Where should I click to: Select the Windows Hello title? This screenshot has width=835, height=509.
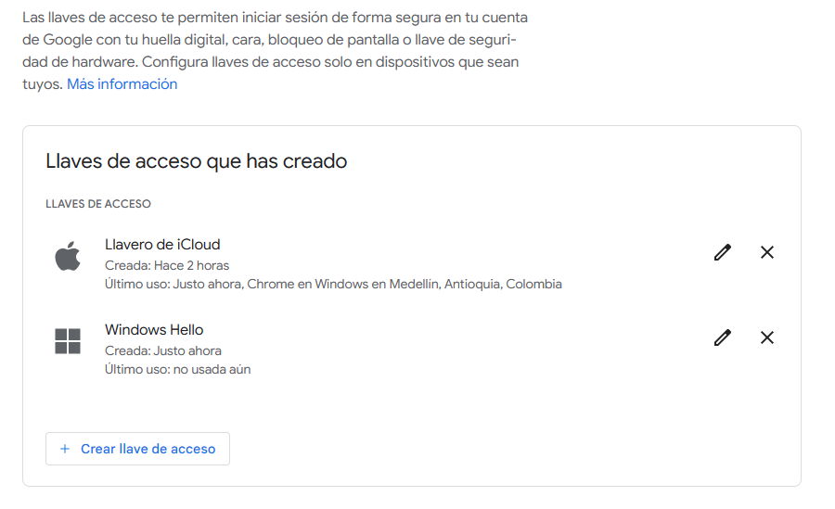[154, 329]
